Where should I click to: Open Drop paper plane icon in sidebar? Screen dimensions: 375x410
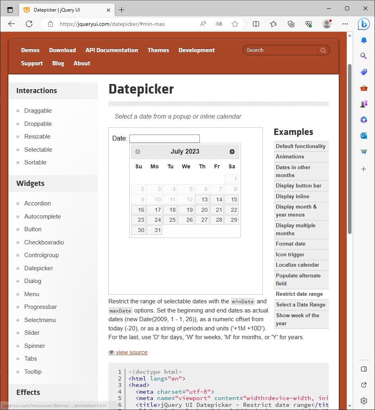[364, 152]
